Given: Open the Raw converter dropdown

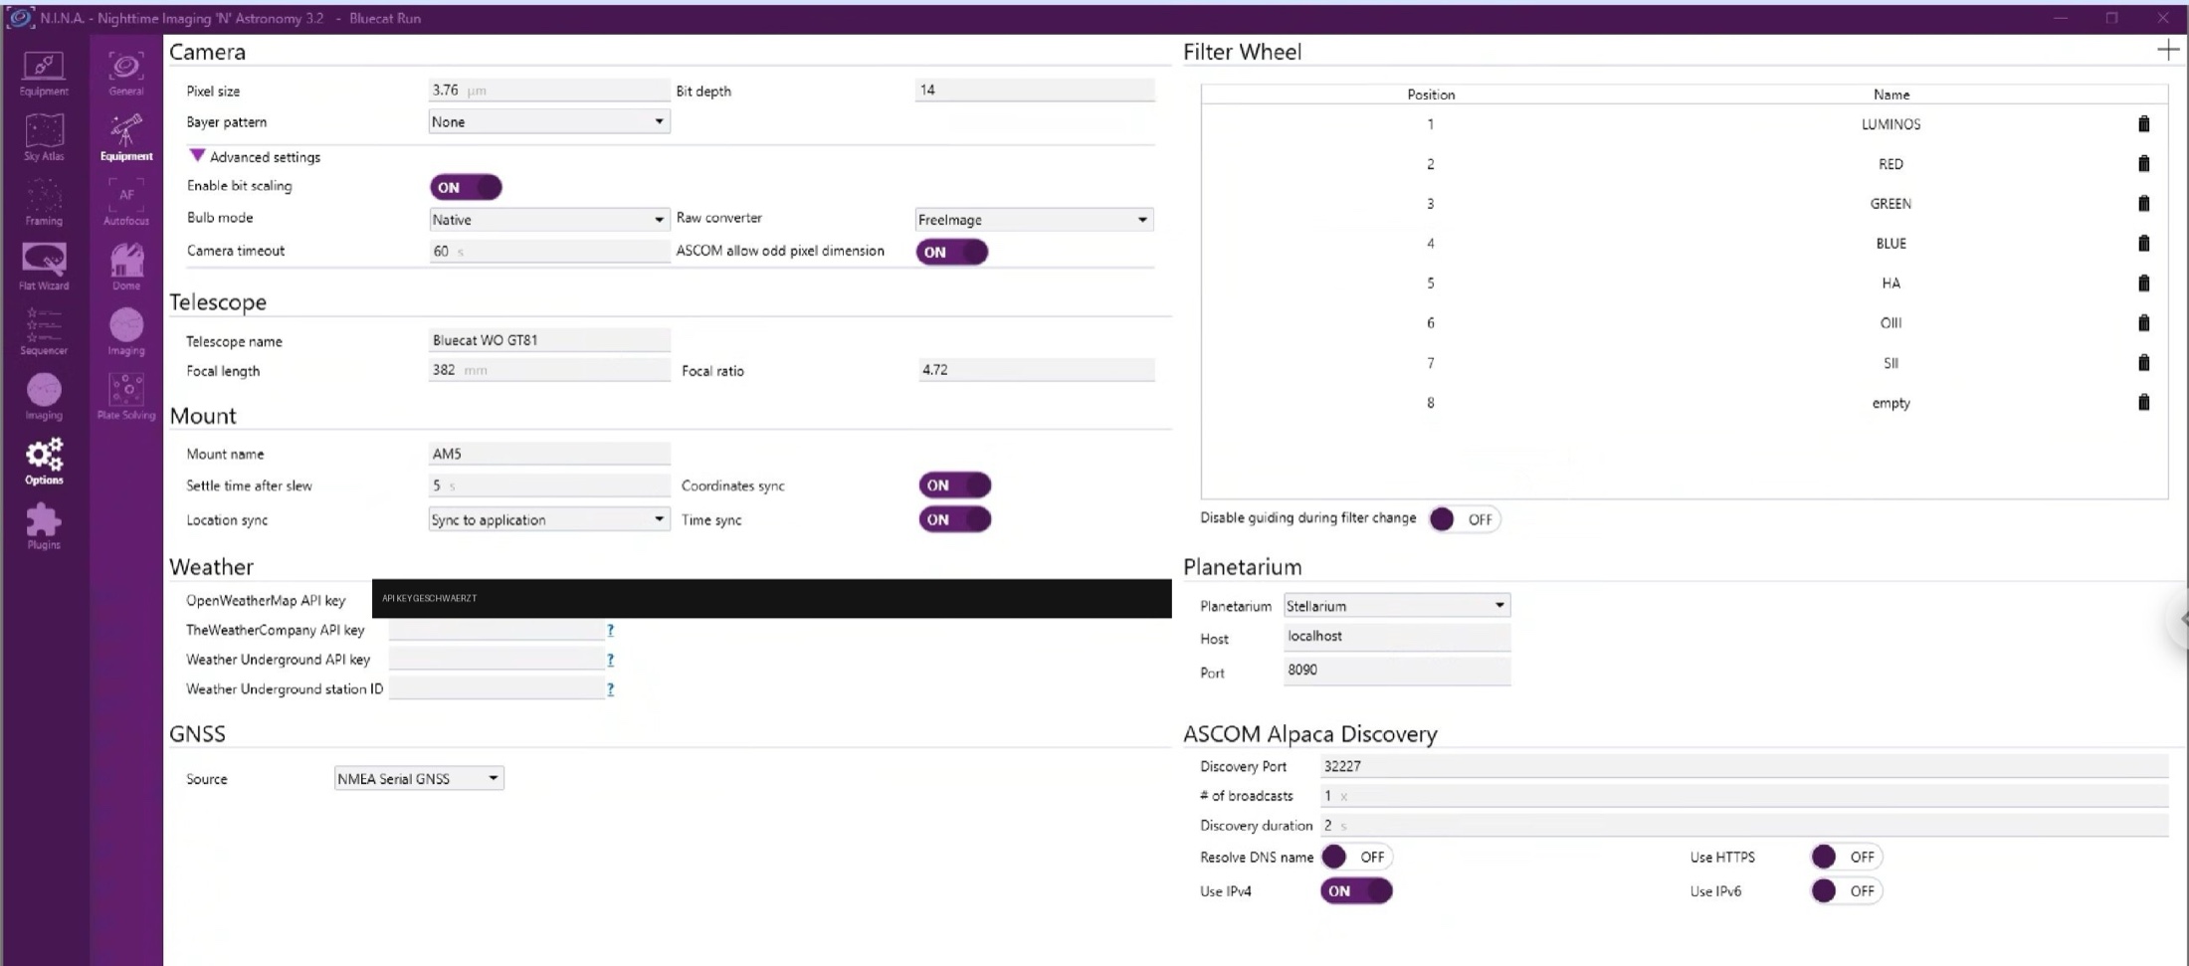Looking at the screenshot, I should coord(1034,219).
